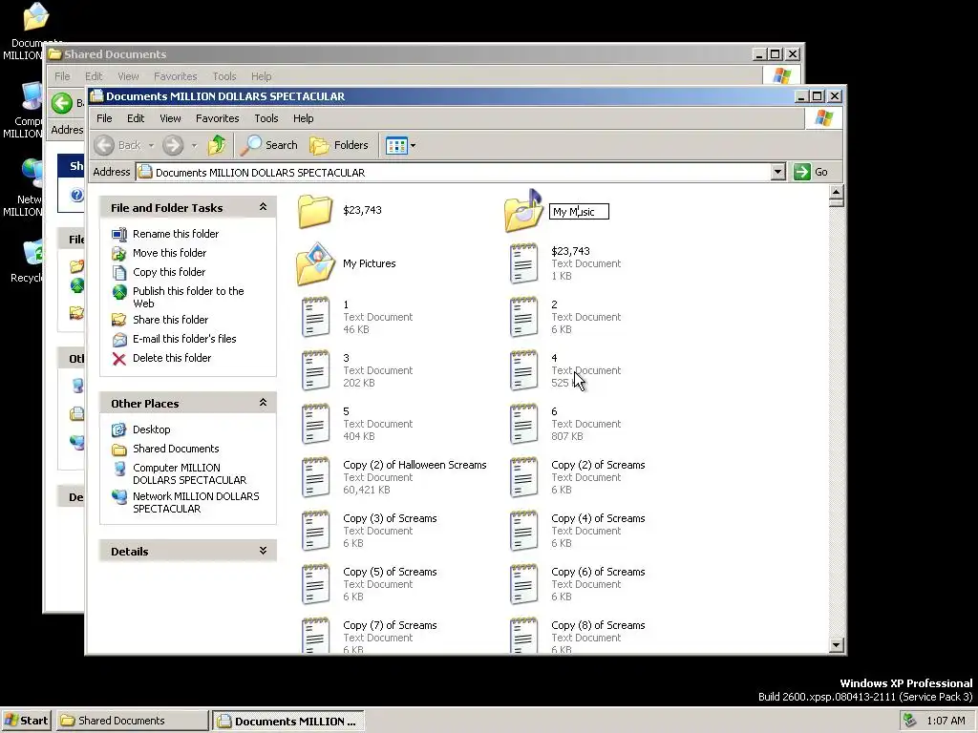
Task: Open the Forward history dropdown arrow
Action: [194, 146]
